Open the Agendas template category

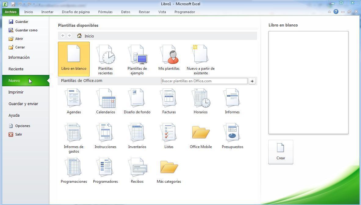[x=74, y=101]
